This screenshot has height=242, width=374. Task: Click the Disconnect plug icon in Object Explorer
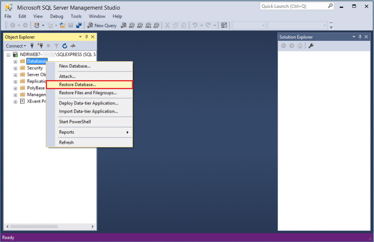[x=40, y=46]
